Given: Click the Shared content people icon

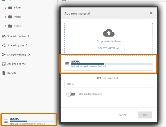Looking at the screenshot, I should coord(4,36).
